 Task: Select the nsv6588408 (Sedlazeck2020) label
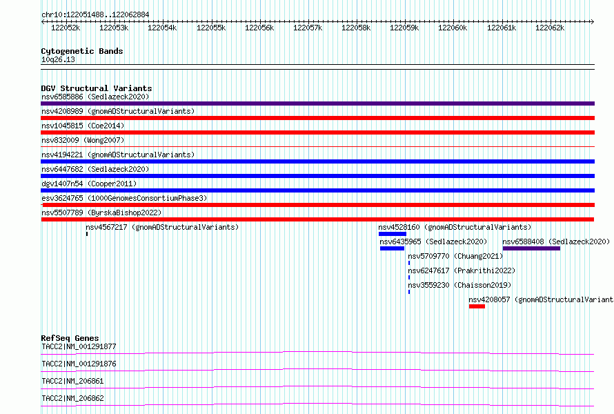click(557, 241)
